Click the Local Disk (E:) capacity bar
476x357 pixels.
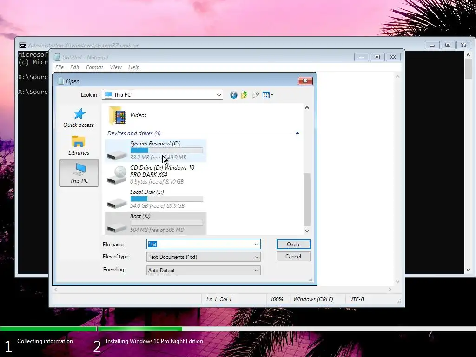pyautogui.click(x=167, y=199)
